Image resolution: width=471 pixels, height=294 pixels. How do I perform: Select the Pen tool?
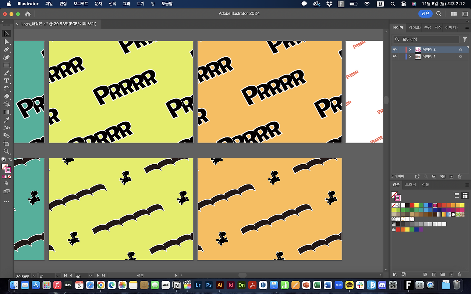pyautogui.click(x=7, y=50)
